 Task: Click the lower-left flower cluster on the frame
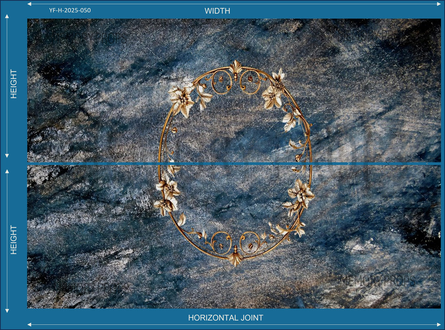click(167, 196)
